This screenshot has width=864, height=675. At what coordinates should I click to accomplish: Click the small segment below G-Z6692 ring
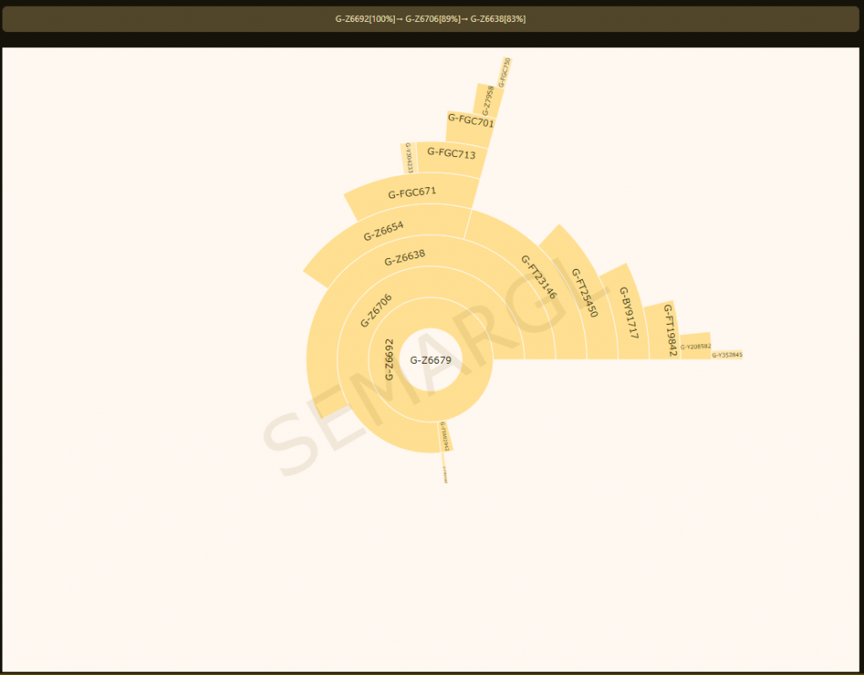[445, 436]
